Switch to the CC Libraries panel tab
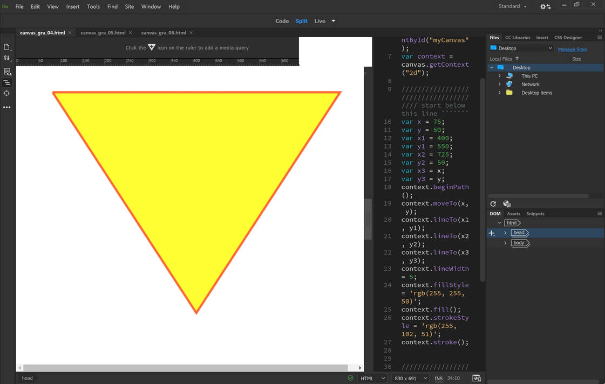The image size is (605, 384). (x=518, y=37)
